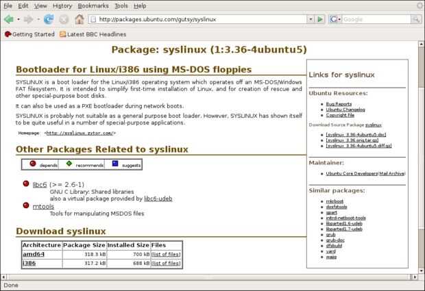
Task: Click the Latest BBC Headlines bookmark label
Action: [x=97, y=34]
